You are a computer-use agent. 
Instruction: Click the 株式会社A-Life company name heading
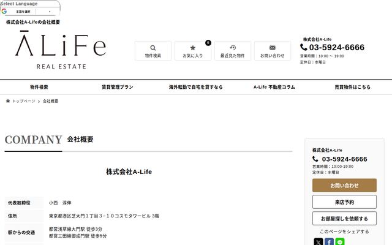pos(129,171)
